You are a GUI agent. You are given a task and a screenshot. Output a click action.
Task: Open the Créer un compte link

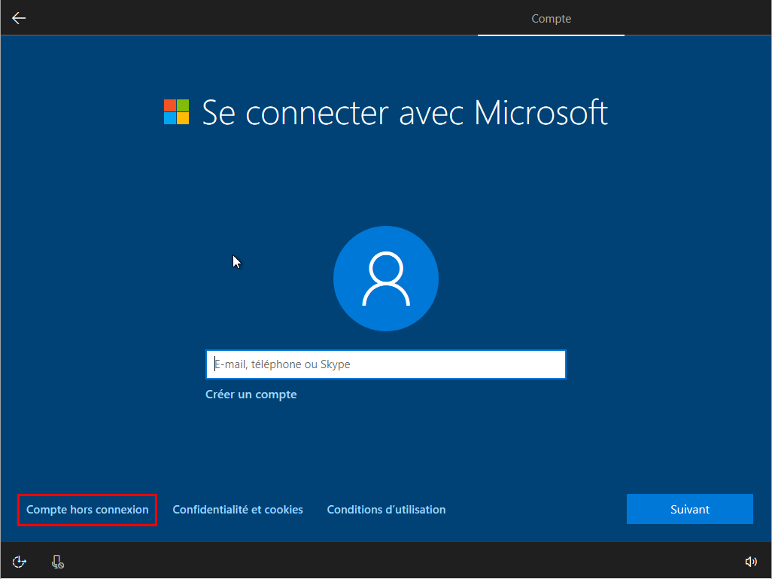coord(251,394)
